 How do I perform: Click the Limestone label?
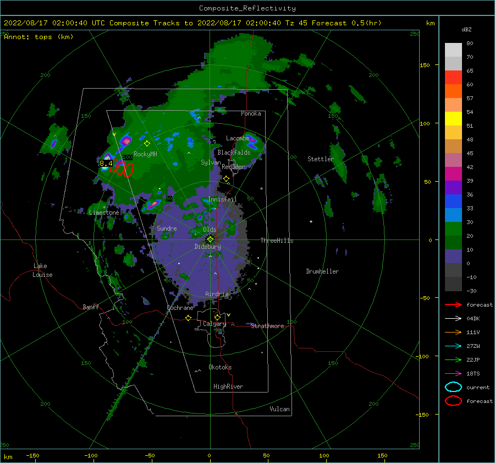[104, 213]
